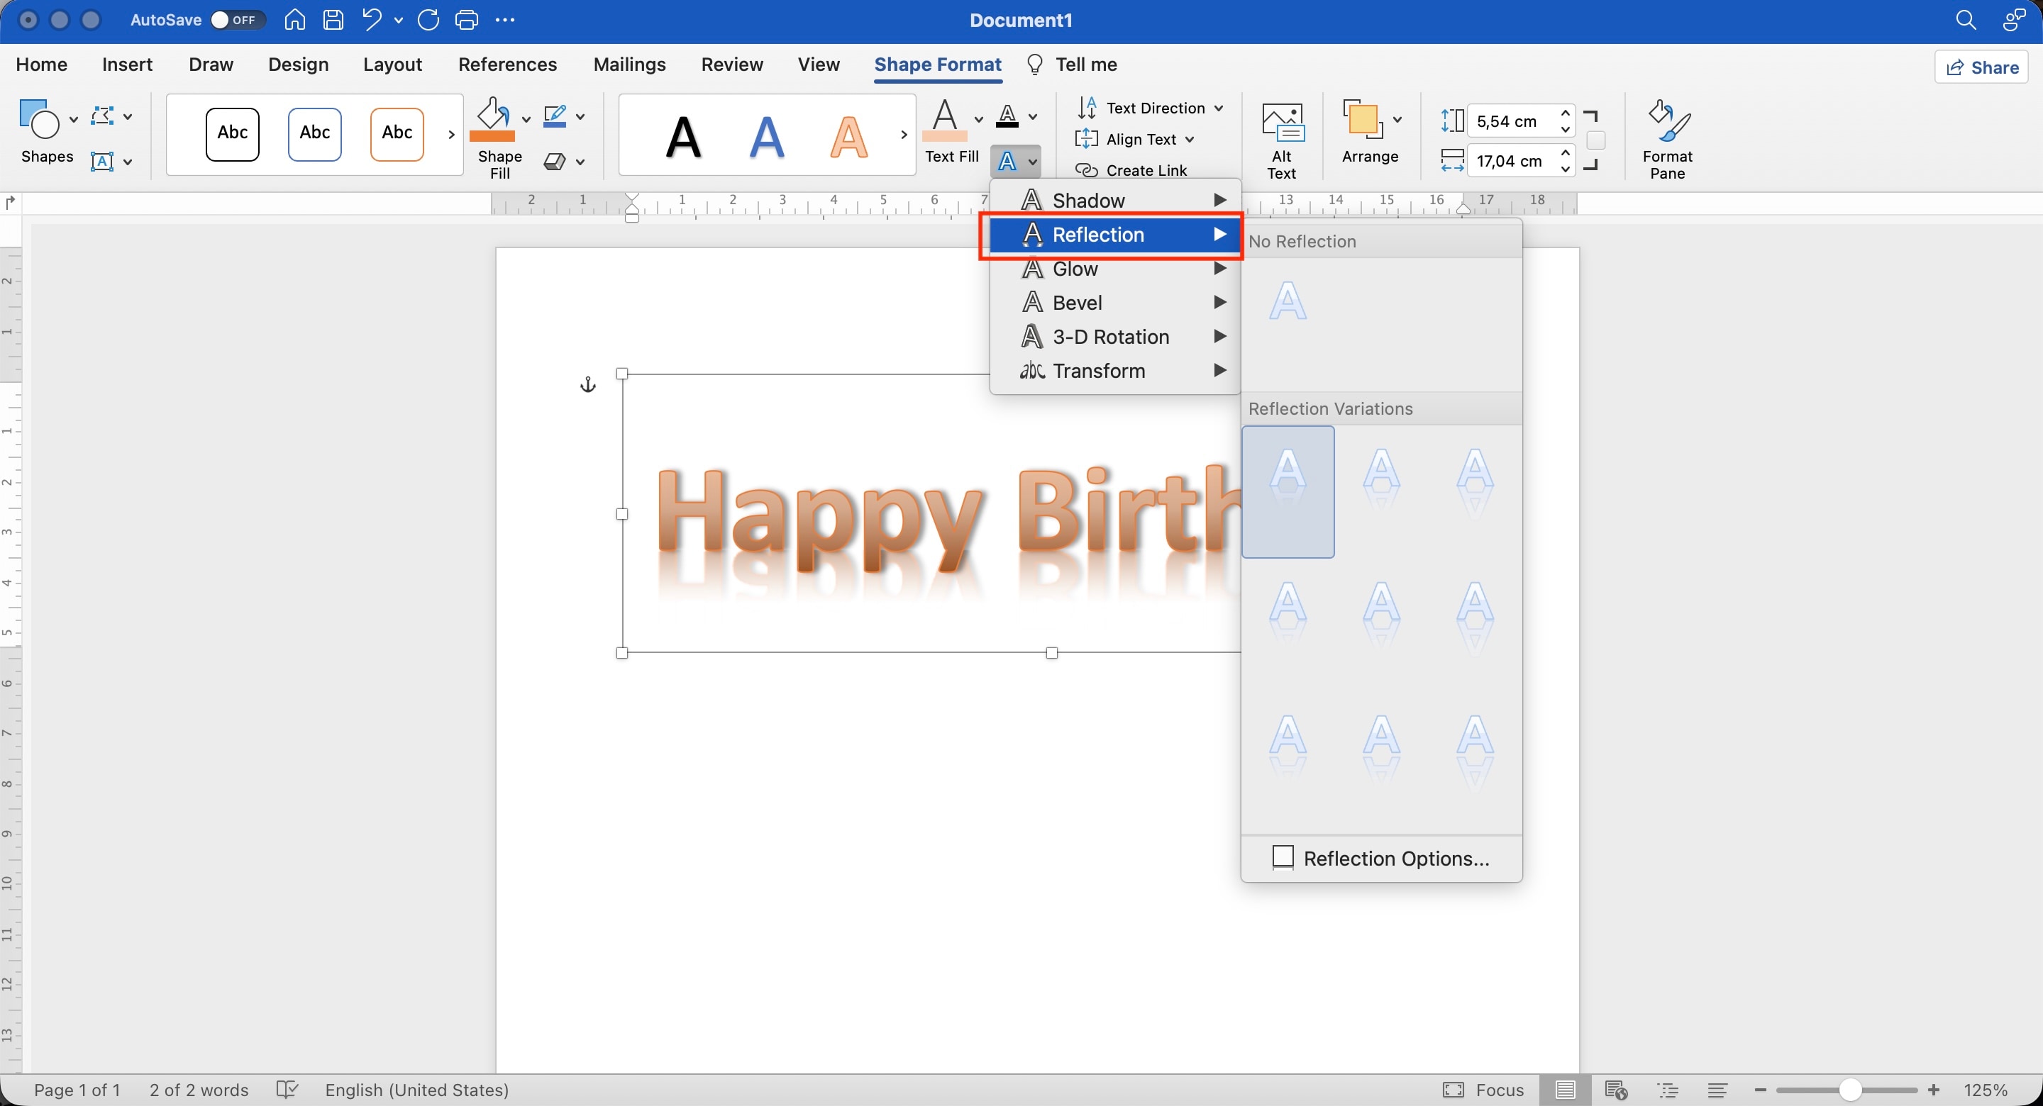The image size is (2043, 1106).
Task: Switch to Draft view icon
Action: 1718,1090
